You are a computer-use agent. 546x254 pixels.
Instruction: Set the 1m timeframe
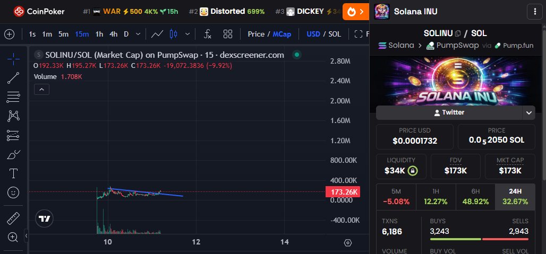coord(47,34)
